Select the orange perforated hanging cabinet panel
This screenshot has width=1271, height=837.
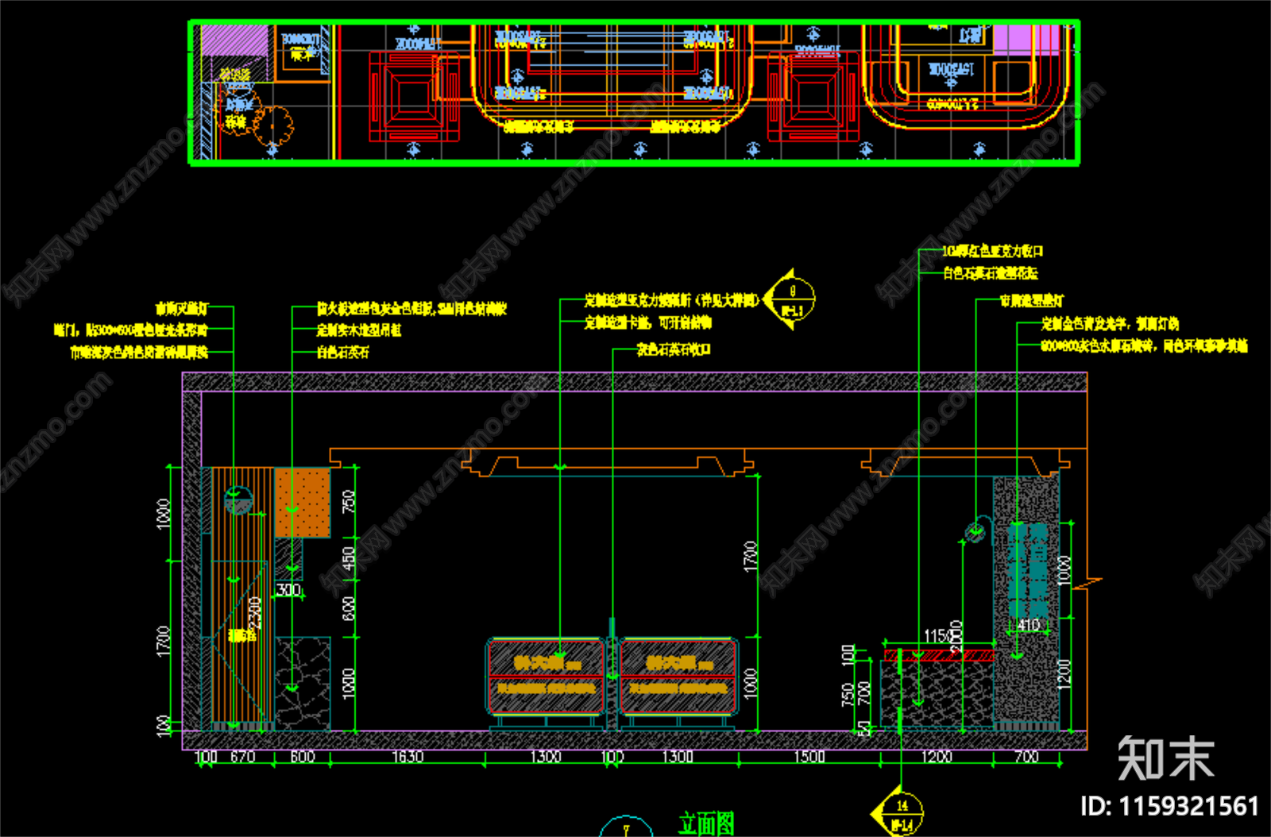303,503
